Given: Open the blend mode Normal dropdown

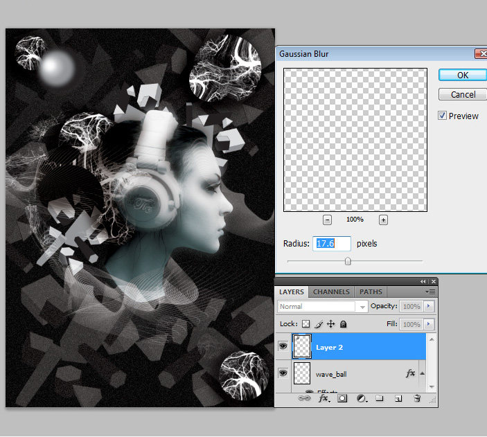Looking at the screenshot, I should click(323, 306).
